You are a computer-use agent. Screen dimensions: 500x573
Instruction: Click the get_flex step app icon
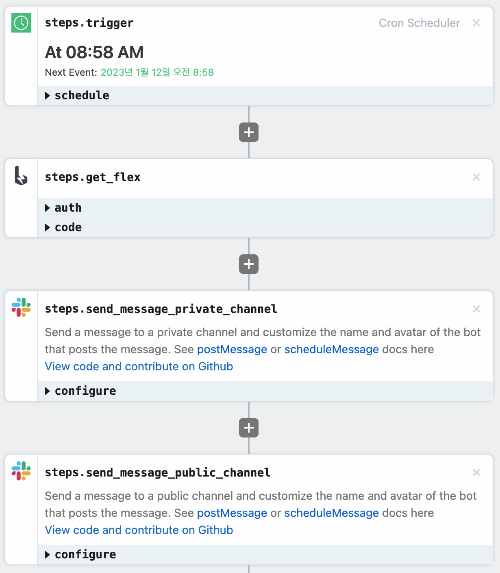pos(21,176)
